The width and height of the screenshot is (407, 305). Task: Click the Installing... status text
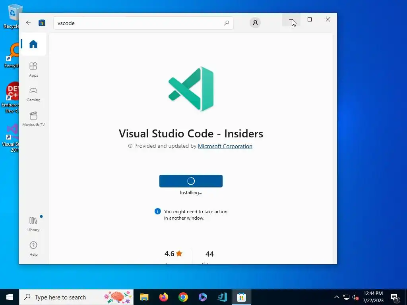coord(191,193)
